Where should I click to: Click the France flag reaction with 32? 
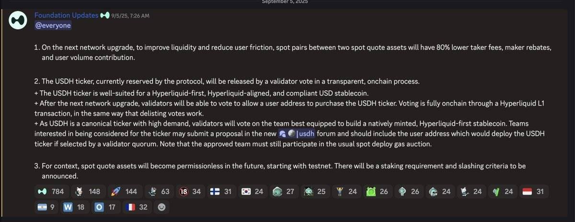(x=136, y=207)
